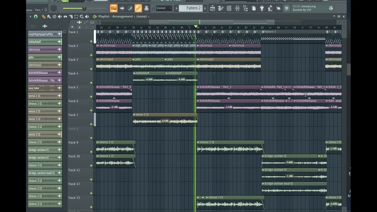This screenshot has height=212, width=377.
Task: Mute Track 6 using its green dot
Action: point(91,110)
